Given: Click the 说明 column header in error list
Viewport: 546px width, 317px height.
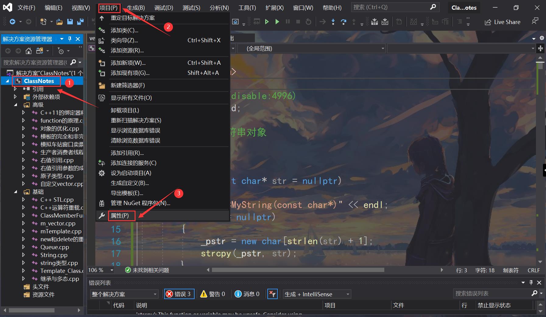Looking at the screenshot, I should pyautogui.click(x=142, y=305).
